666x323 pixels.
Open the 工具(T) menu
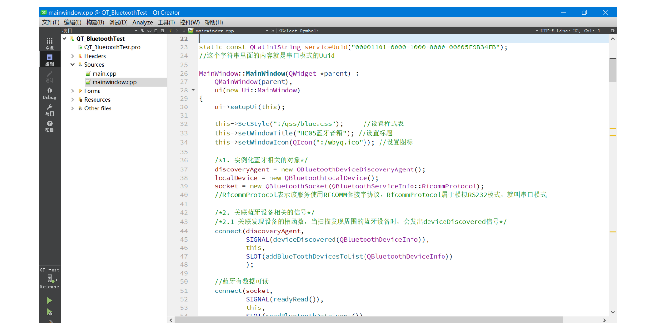point(166,22)
